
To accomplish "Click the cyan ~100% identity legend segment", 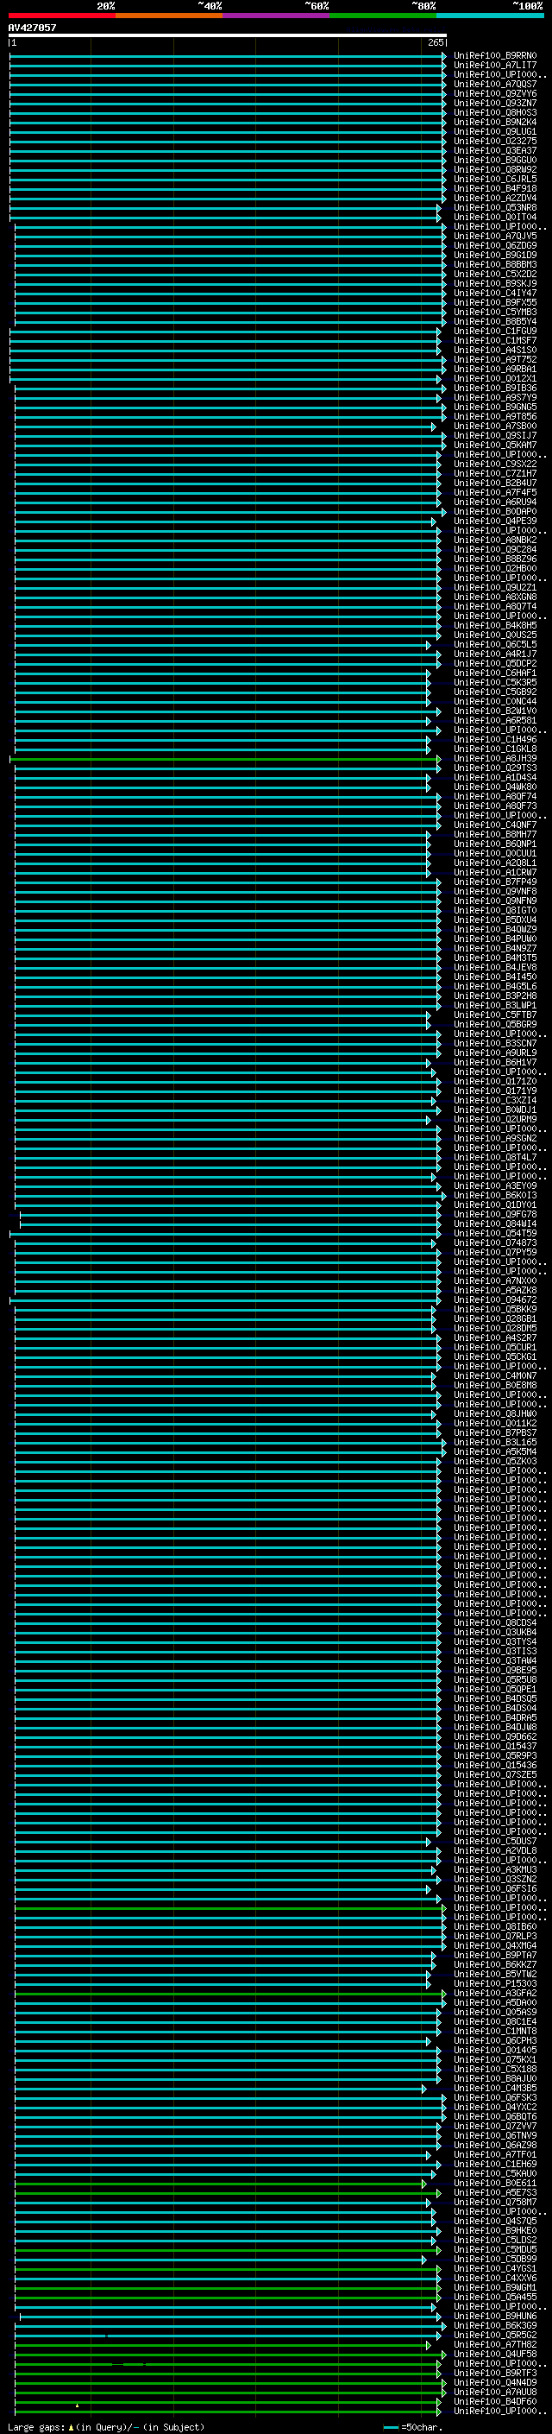I will click(x=490, y=16).
